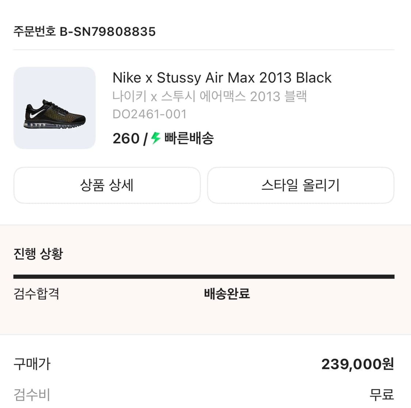Click the product name Nike x Stussy Air Max
This screenshot has width=411, height=408.
pyautogui.click(x=222, y=78)
